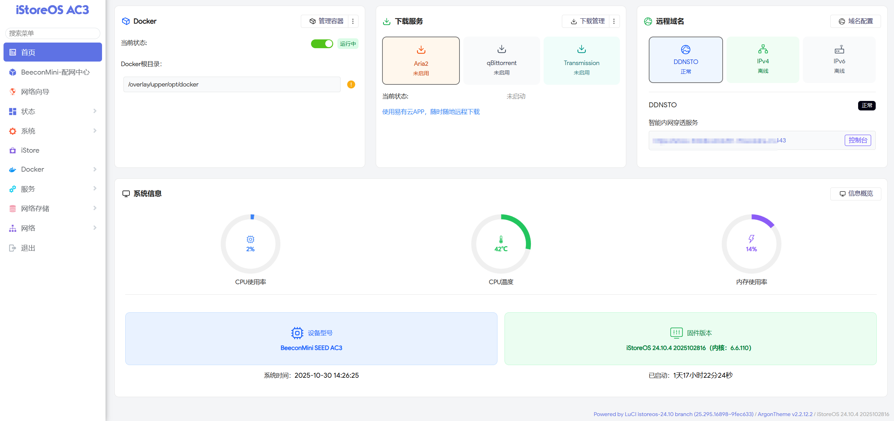Click the 控制台 DDNSTO console button
The image size is (894, 421).
(857, 140)
